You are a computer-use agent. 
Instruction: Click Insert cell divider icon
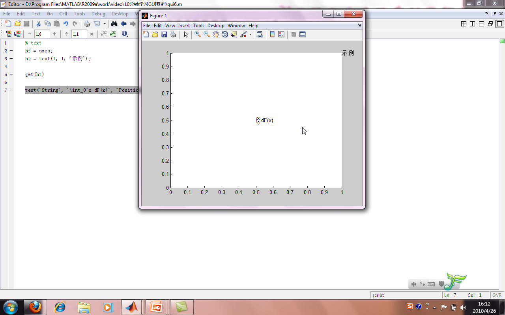click(104, 34)
